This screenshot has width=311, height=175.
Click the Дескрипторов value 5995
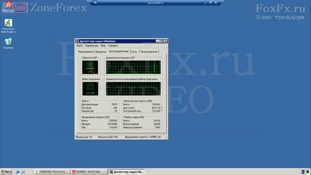pyautogui.click(x=114, y=105)
